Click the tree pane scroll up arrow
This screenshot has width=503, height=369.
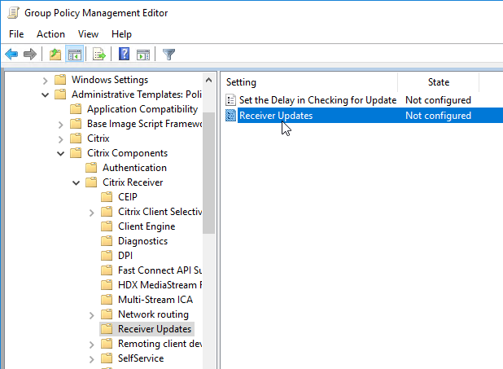[209, 81]
